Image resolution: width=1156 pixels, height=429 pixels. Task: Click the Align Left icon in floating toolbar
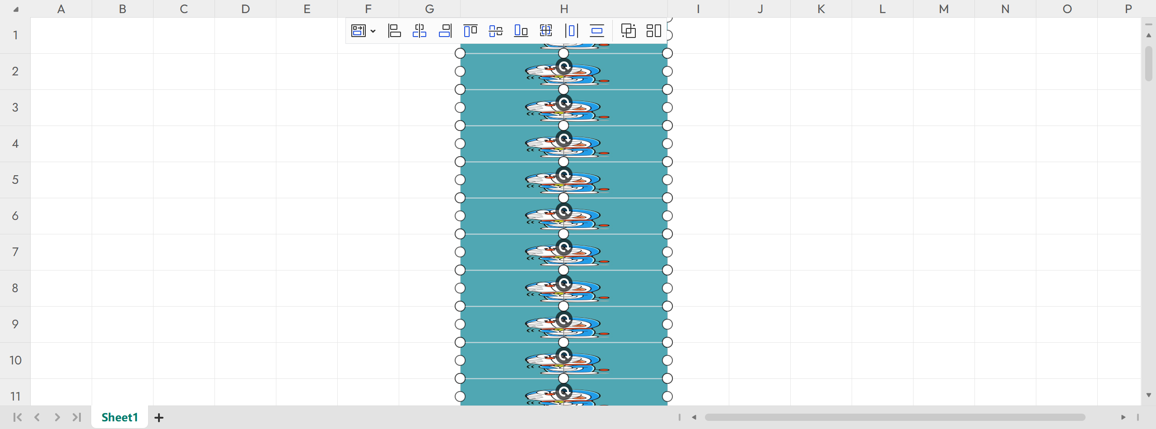pos(394,31)
